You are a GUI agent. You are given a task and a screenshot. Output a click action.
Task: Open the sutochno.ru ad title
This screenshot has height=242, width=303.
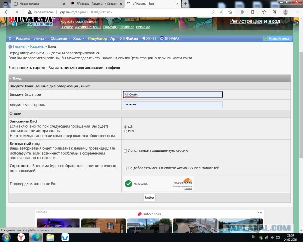coord(152,214)
